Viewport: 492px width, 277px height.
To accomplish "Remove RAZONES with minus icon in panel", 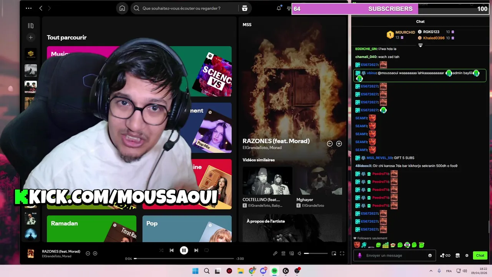I will [330, 144].
